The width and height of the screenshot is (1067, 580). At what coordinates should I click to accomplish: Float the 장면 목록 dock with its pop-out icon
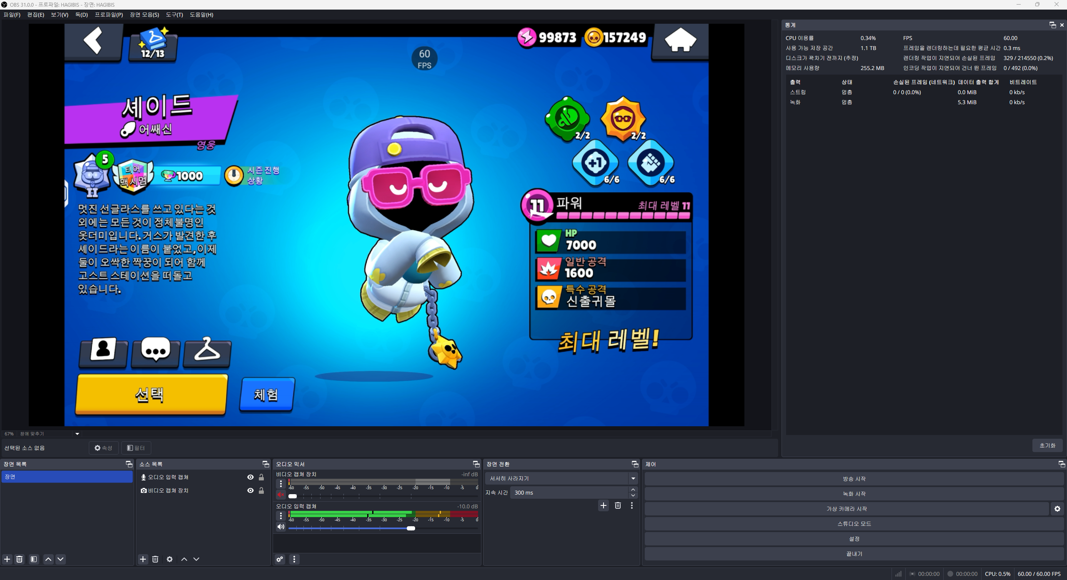129,464
